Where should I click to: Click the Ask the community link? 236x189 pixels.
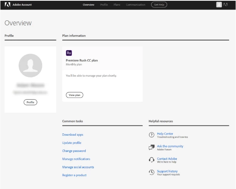[x=170, y=146]
